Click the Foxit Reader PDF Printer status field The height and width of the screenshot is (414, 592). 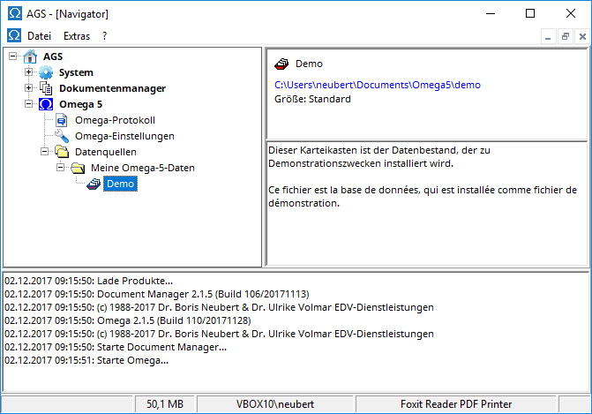click(x=465, y=403)
